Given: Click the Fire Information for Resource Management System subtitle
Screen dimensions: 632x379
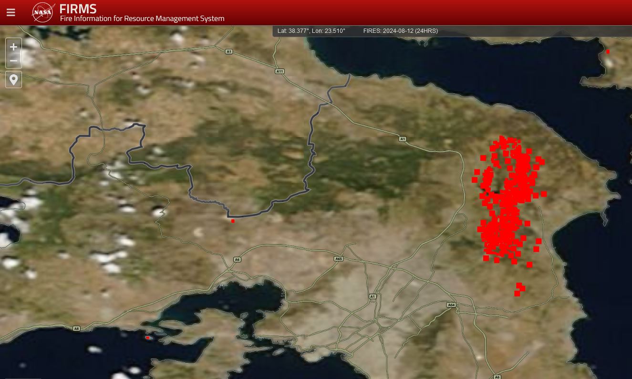Looking at the screenshot, I should 142,19.
